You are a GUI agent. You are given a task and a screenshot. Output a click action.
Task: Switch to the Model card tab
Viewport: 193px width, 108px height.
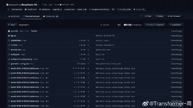(14, 16)
